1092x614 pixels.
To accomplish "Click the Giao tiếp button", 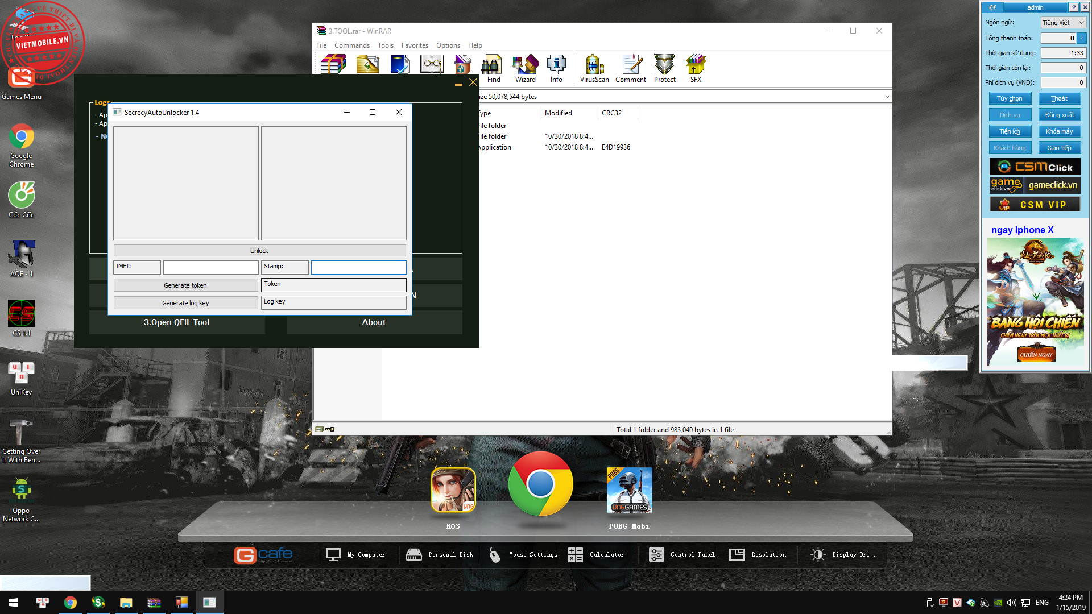I will [x=1059, y=148].
